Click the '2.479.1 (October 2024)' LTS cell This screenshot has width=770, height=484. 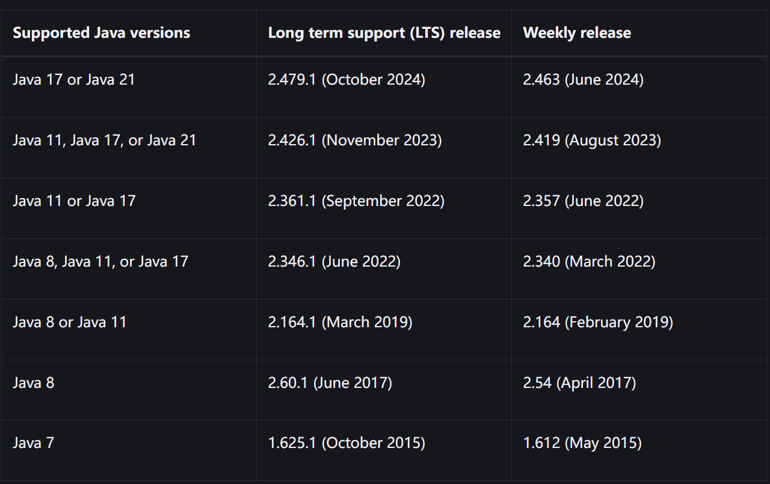[346, 80]
